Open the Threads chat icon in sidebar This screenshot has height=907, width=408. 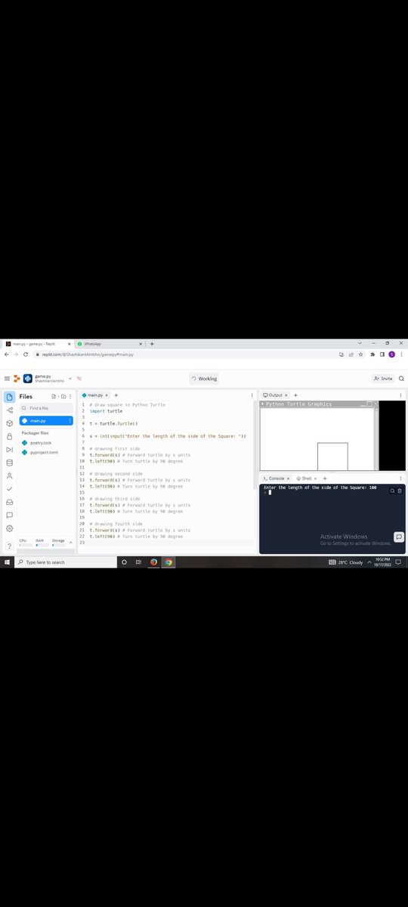coord(9,515)
